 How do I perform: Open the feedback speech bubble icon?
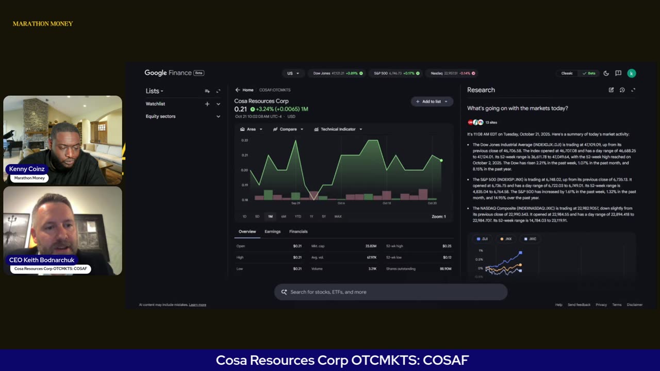[x=618, y=73]
